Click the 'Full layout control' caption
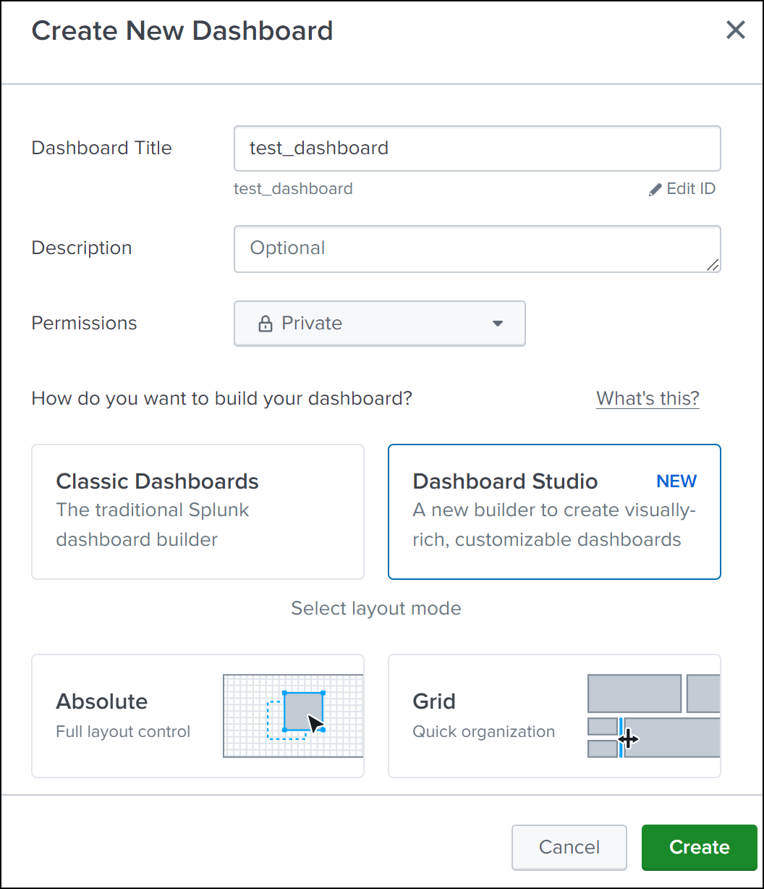This screenshot has width=764, height=889. pos(123,732)
